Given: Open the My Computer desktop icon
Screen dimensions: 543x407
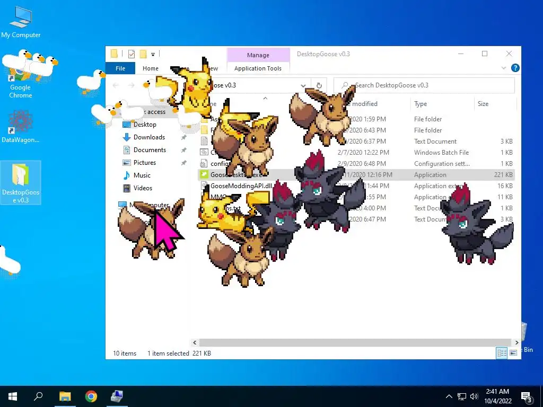Looking at the screenshot, I should point(21,22).
